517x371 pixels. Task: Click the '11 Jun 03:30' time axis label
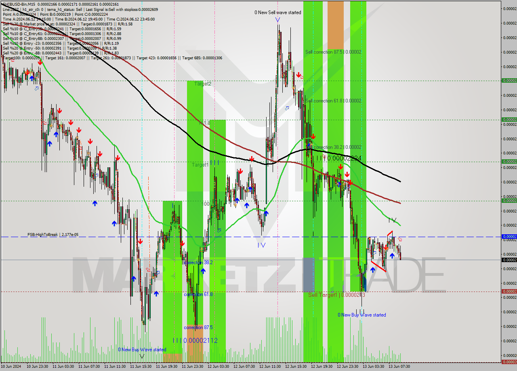coord(64,367)
